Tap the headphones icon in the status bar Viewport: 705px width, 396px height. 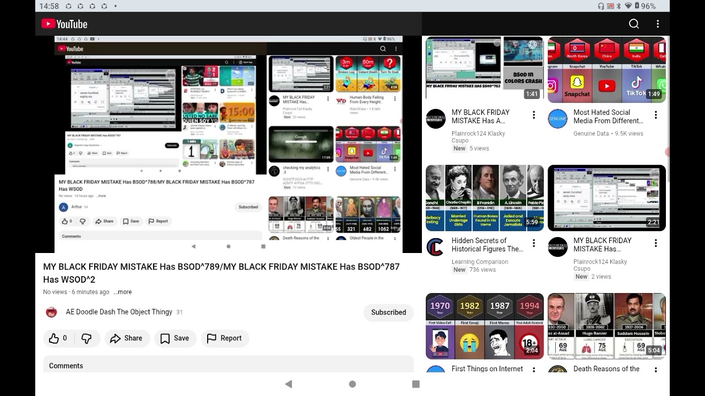click(x=601, y=6)
